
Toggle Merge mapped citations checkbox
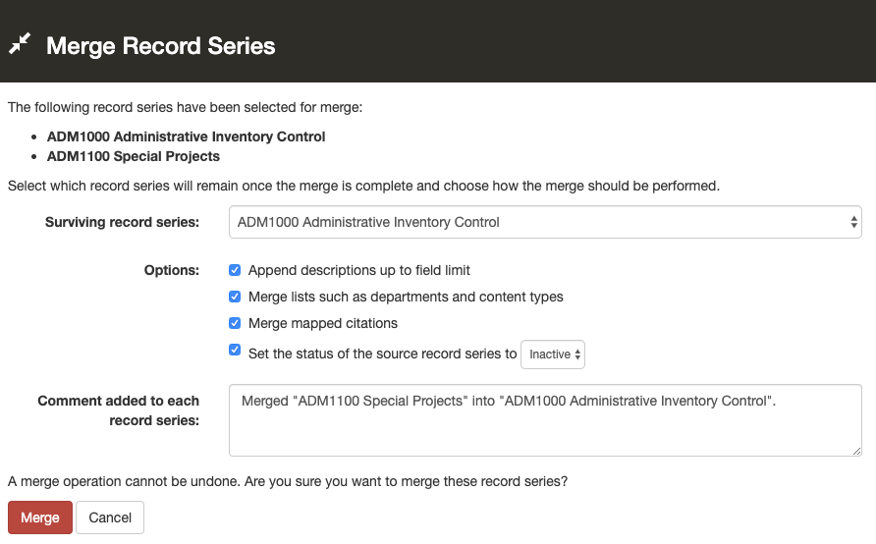tap(235, 323)
